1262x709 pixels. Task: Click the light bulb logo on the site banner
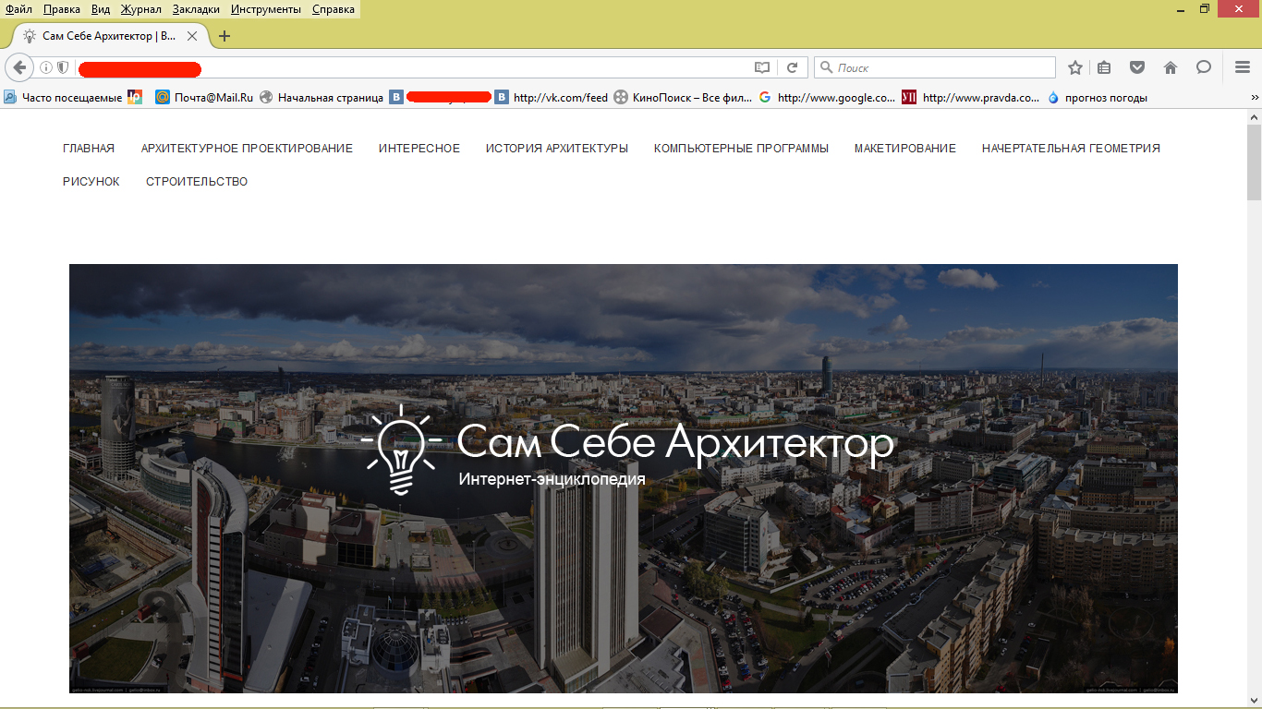[402, 450]
